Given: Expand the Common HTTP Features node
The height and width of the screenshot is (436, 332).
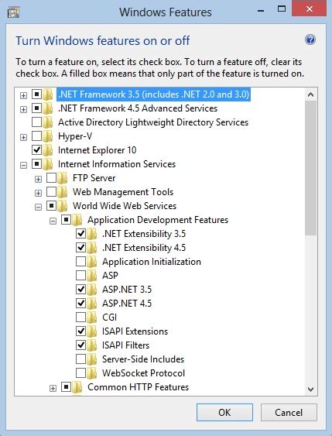Looking at the screenshot, I should click(53, 388).
